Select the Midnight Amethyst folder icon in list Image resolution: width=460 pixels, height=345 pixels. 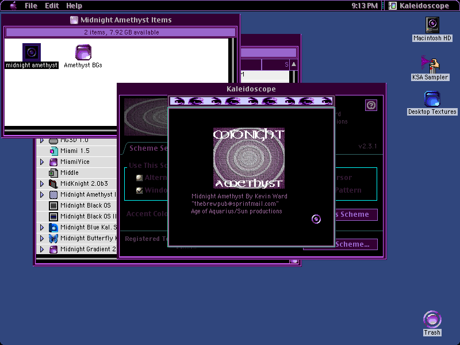click(53, 194)
